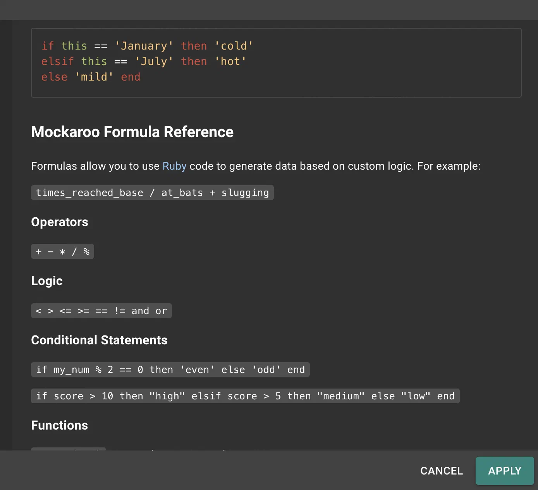Select the my_num even/odd conditional example
Screen dimensions: 538x490
[170, 370]
